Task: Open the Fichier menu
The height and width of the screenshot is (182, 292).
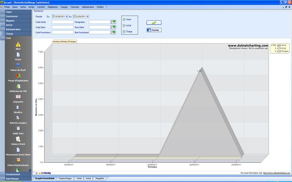Action: 7,7
